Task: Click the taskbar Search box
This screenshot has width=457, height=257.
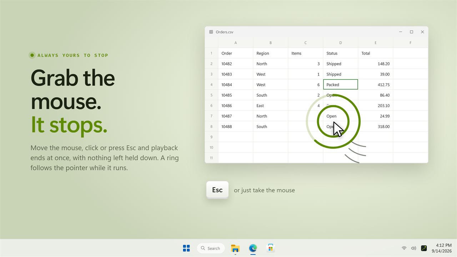Action: point(211,248)
